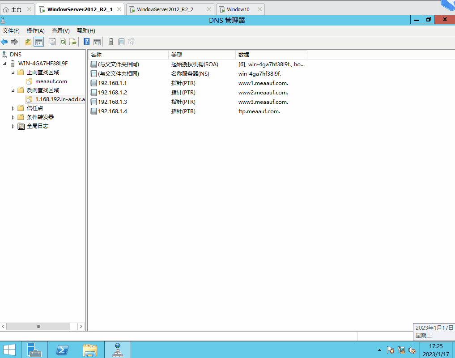The image size is (455, 358).
Task: Select the 反向查找区域 folder
Action: tap(43, 90)
